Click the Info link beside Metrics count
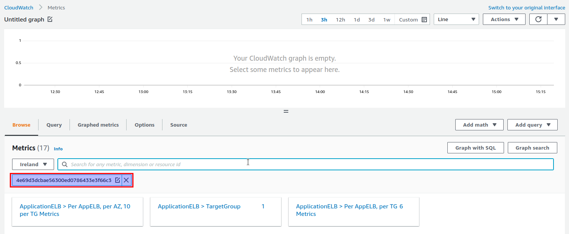The image size is (569, 234). coord(58,149)
